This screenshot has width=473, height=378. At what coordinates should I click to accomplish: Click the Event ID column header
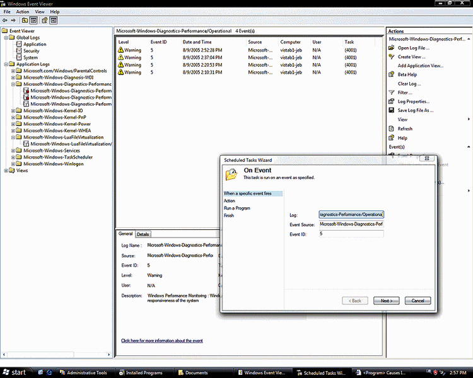point(159,42)
